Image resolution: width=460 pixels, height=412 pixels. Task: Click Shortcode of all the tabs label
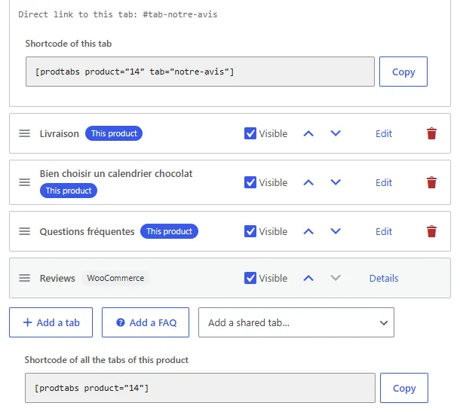pyautogui.click(x=106, y=360)
